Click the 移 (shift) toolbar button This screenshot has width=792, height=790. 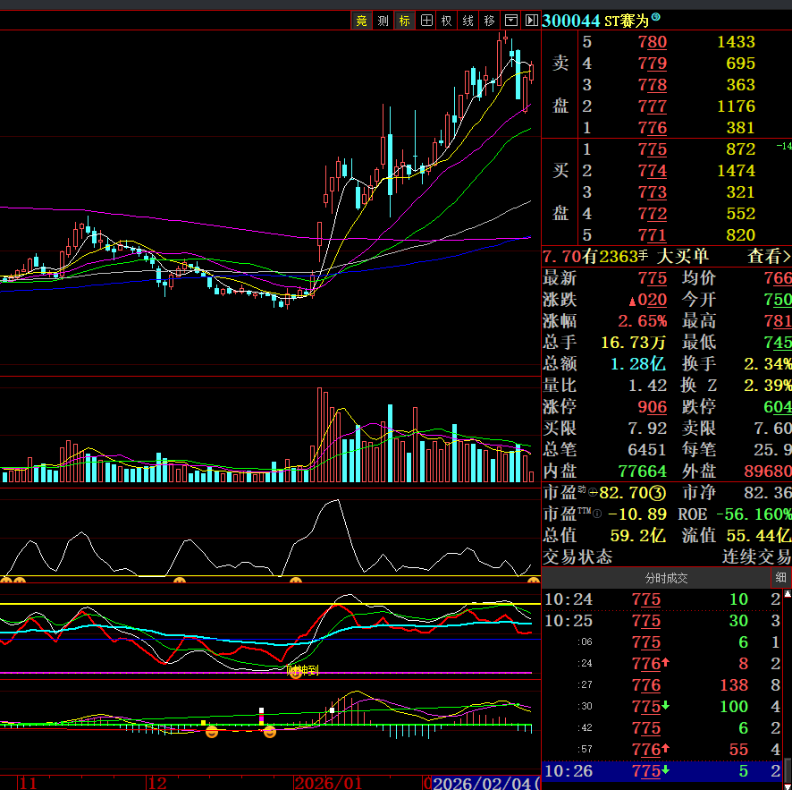click(x=490, y=21)
